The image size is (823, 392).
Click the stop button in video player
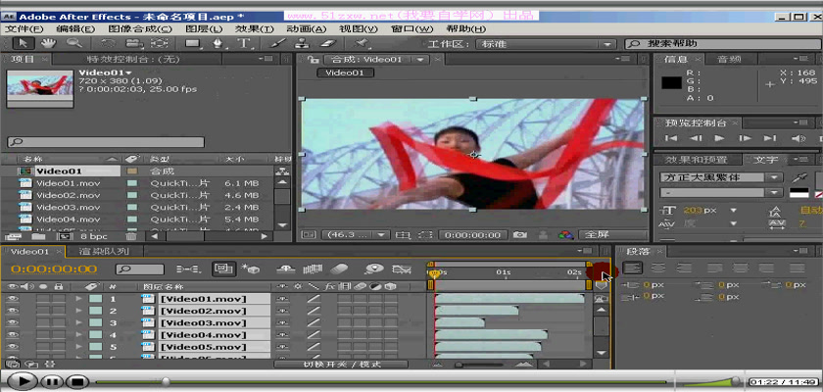(76, 381)
